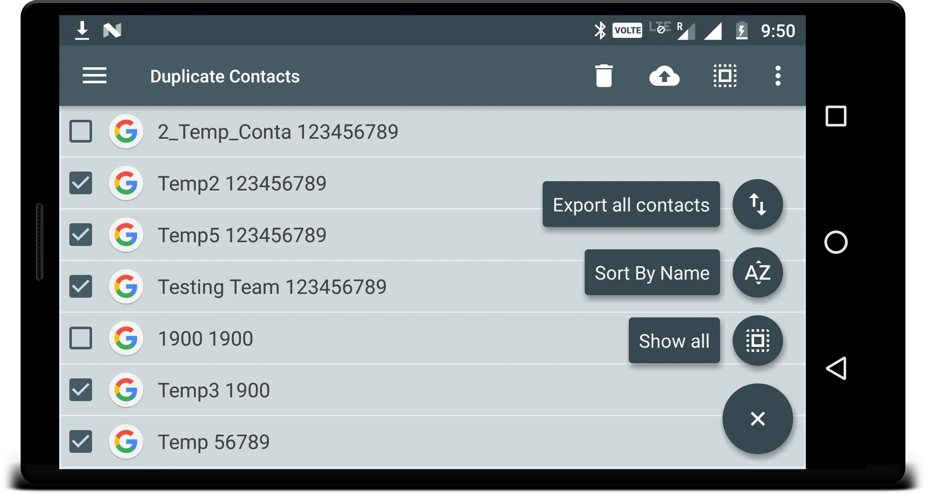Click the select all contacts icon
The image size is (926, 494).
[x=725, y=76]
